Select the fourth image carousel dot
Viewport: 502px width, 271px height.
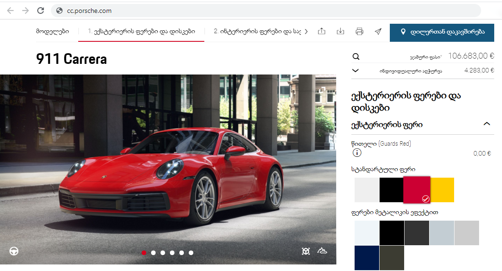click(172, 253)
